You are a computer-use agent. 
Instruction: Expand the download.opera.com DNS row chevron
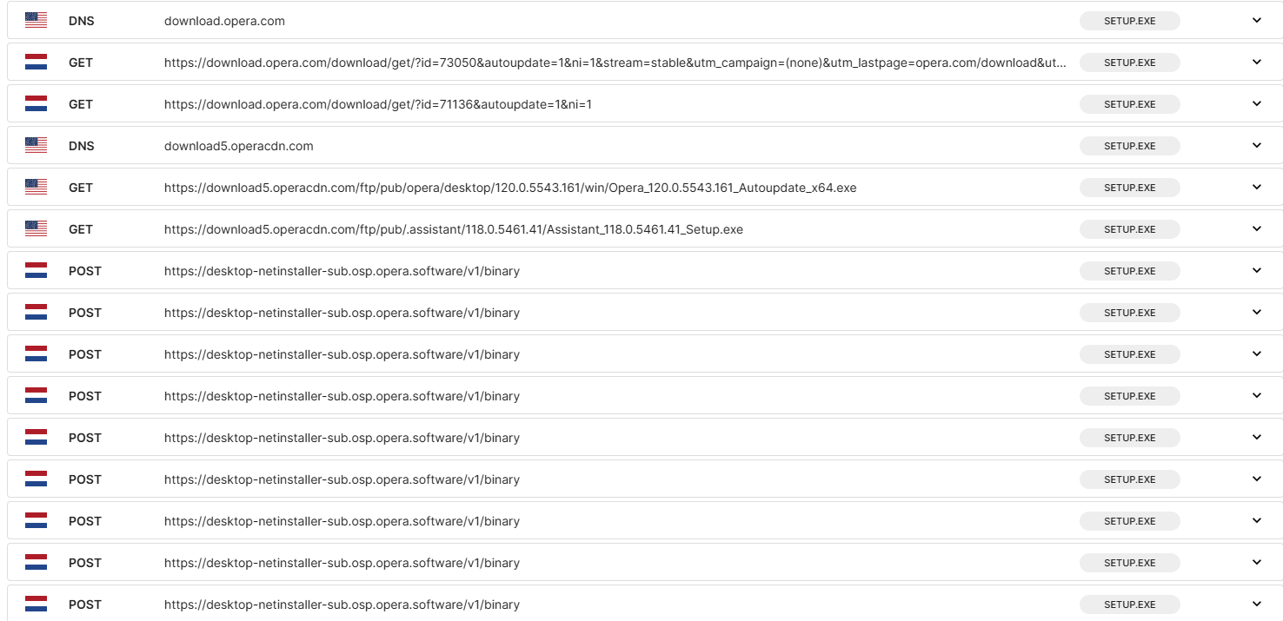[1256, 21]
